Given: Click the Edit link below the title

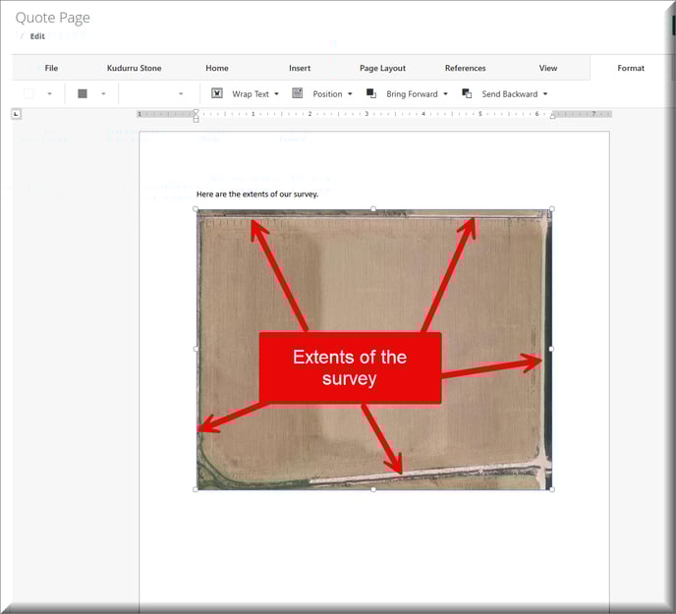Looking at the screenshot, I should pyautogui.click(x=37, y=36).
